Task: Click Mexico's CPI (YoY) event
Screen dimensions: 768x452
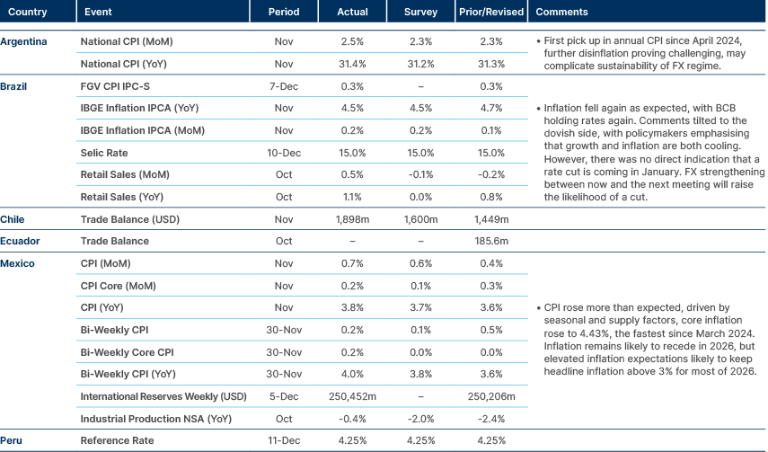Action: point(102,307)
